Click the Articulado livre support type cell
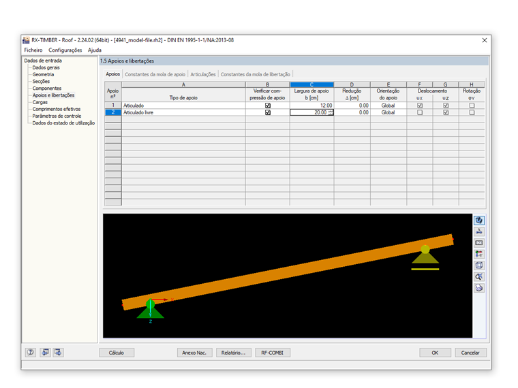518x388 pixels. 183,112
